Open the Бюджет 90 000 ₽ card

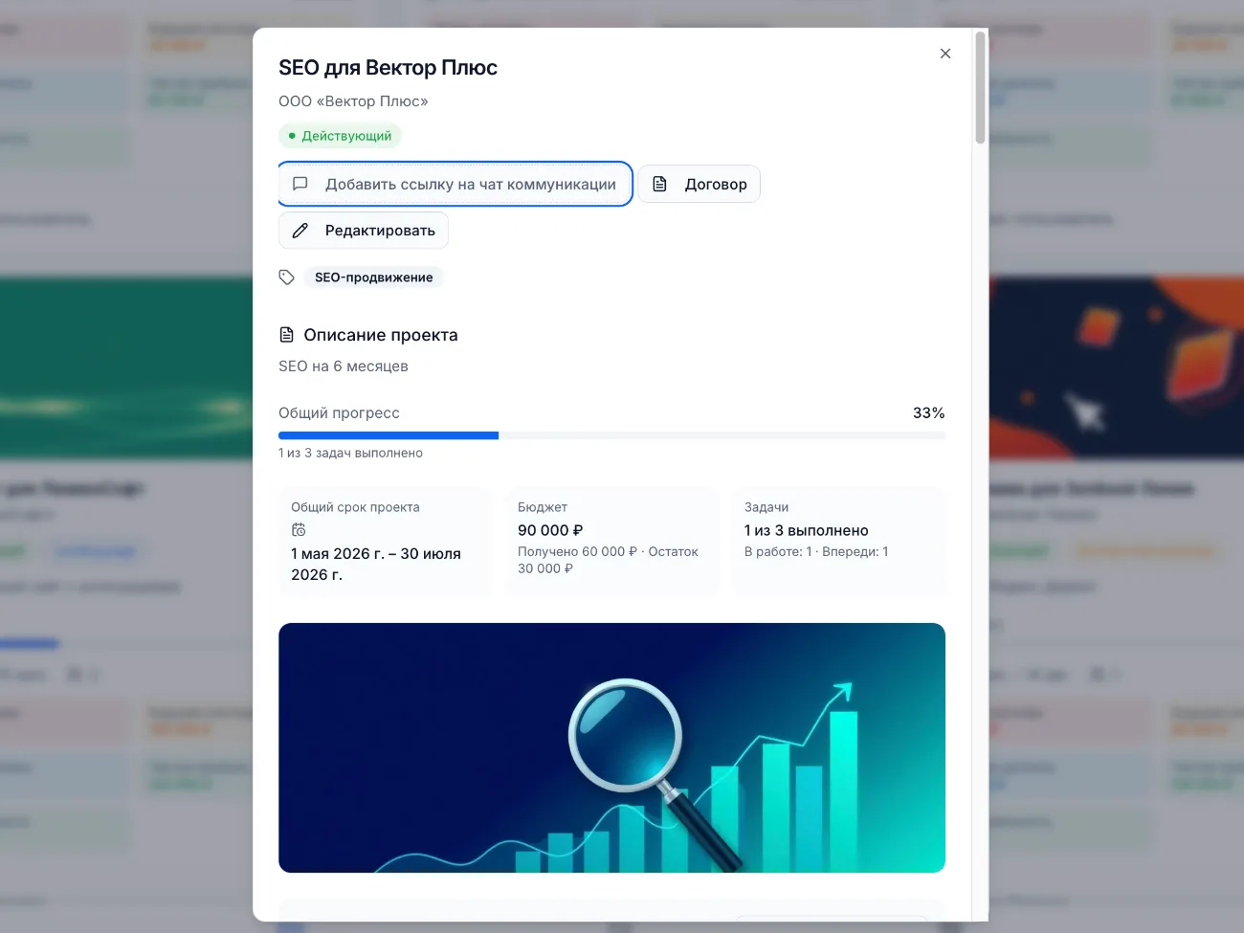612,542
